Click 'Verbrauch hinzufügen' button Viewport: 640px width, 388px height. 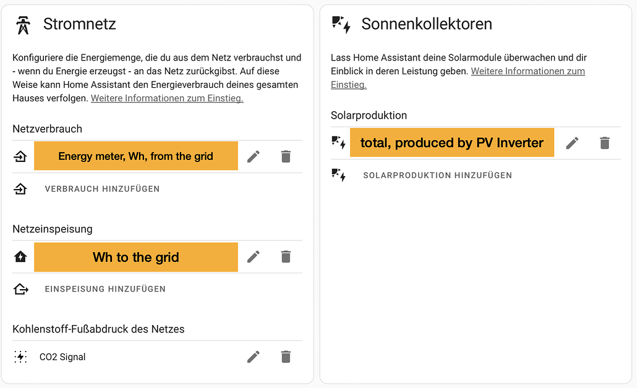click(x=102, y=189)
